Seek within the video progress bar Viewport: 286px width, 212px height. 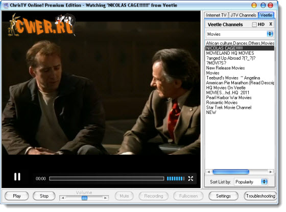coord(107,179)
